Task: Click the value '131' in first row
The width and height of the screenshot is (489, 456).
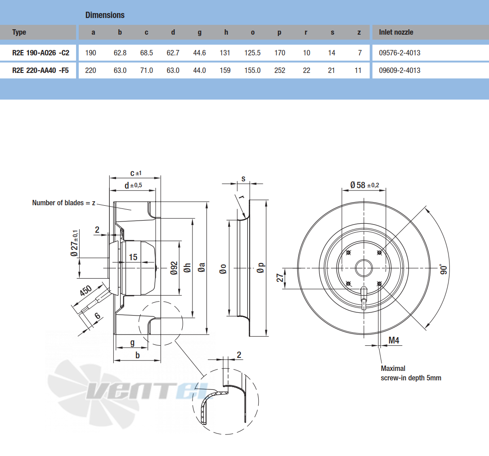Action: coord(225,53)
